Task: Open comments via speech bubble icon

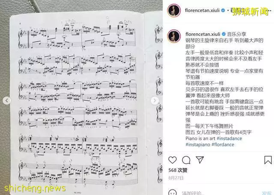Action: click(186, 160)
